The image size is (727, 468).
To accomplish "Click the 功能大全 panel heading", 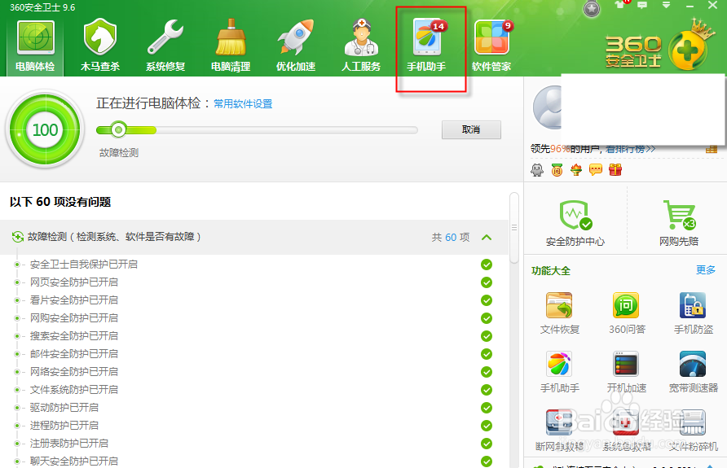I will (551, 271).
